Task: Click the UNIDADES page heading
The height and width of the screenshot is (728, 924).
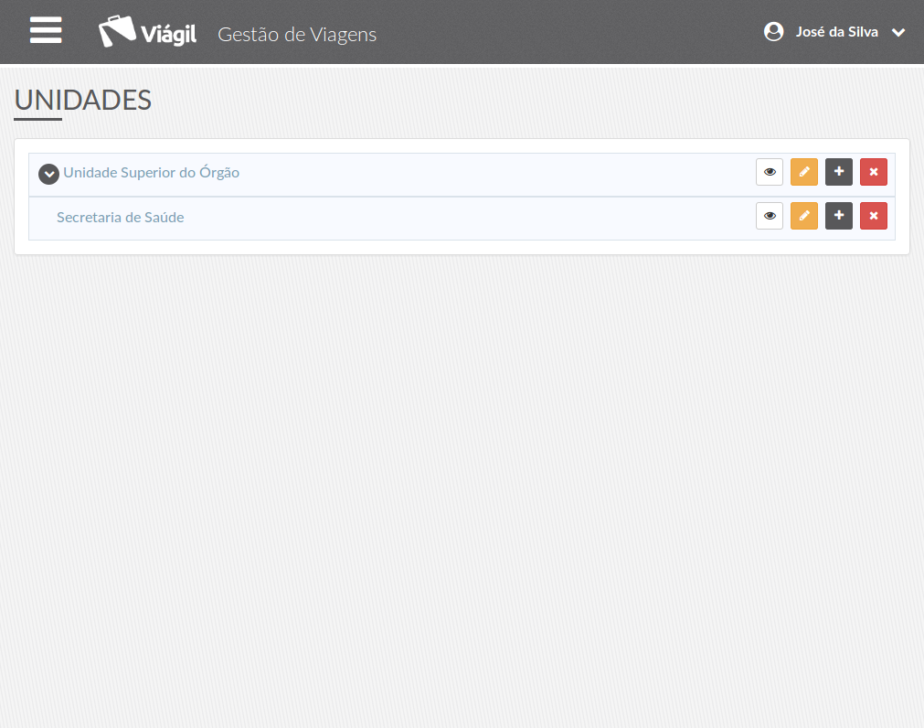Action: point(83,101)
